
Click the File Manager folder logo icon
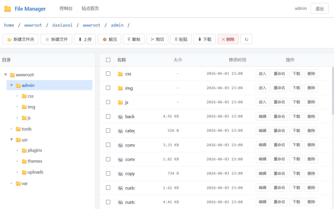tap(8, 9)
